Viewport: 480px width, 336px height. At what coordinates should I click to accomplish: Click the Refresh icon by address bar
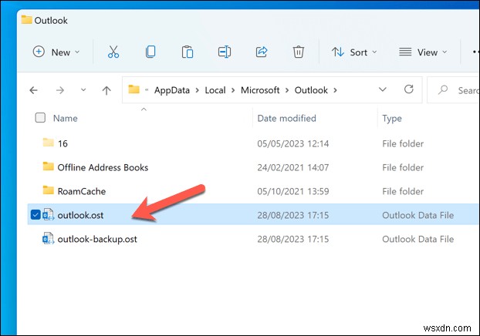tap(409, 89)
